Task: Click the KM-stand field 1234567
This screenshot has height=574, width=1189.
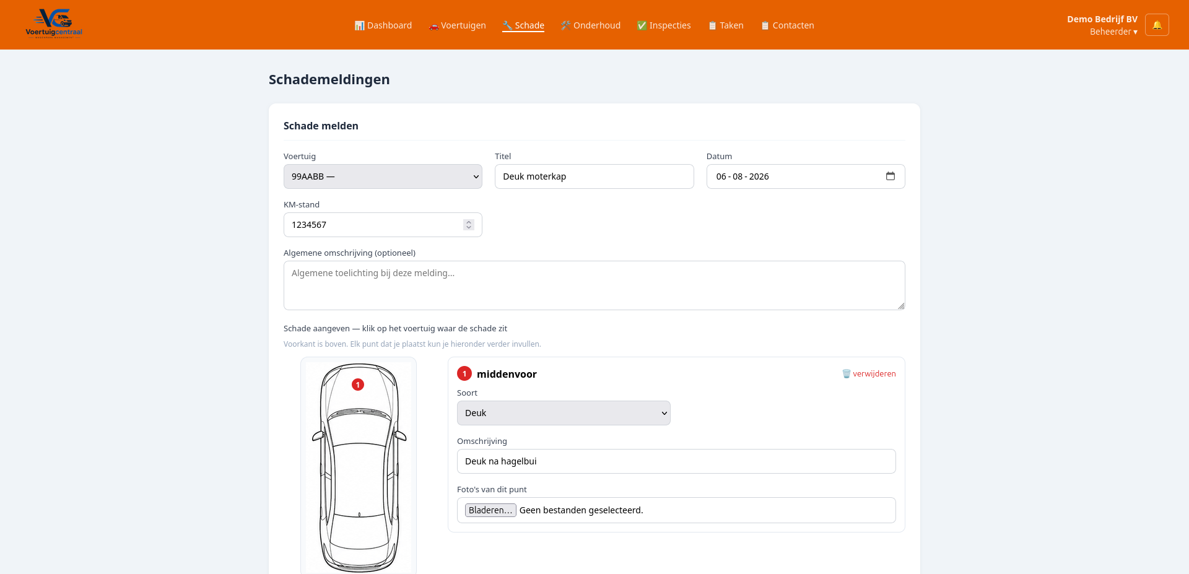Action: (x=383, y=225)
